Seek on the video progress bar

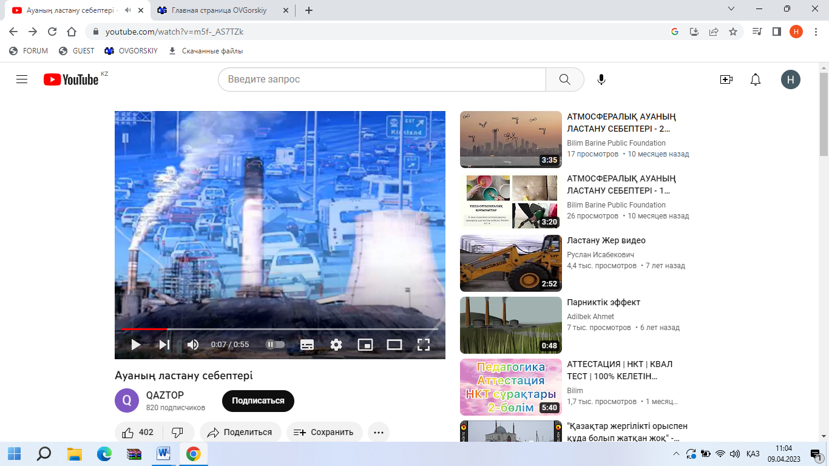pyautogui.click(x=280, y=329)
